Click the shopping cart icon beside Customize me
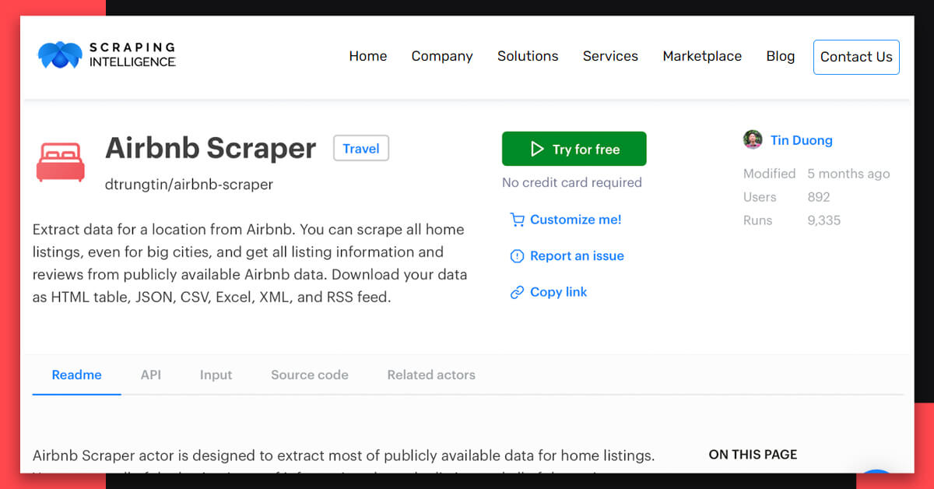This screenshot has height=489, width=934. (517, 220)
